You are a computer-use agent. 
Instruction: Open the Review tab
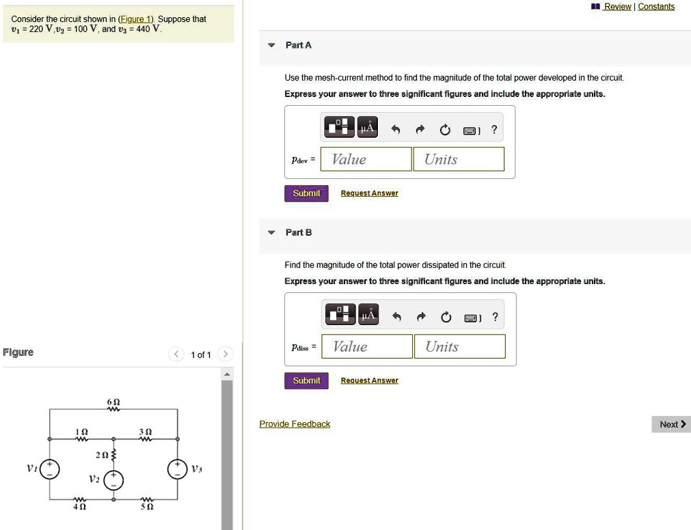pos(617,6)
